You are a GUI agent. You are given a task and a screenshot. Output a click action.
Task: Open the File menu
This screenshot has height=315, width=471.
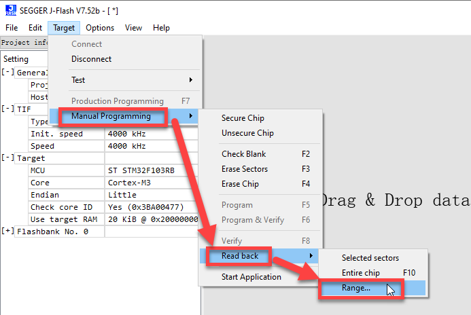click(12, 28)
